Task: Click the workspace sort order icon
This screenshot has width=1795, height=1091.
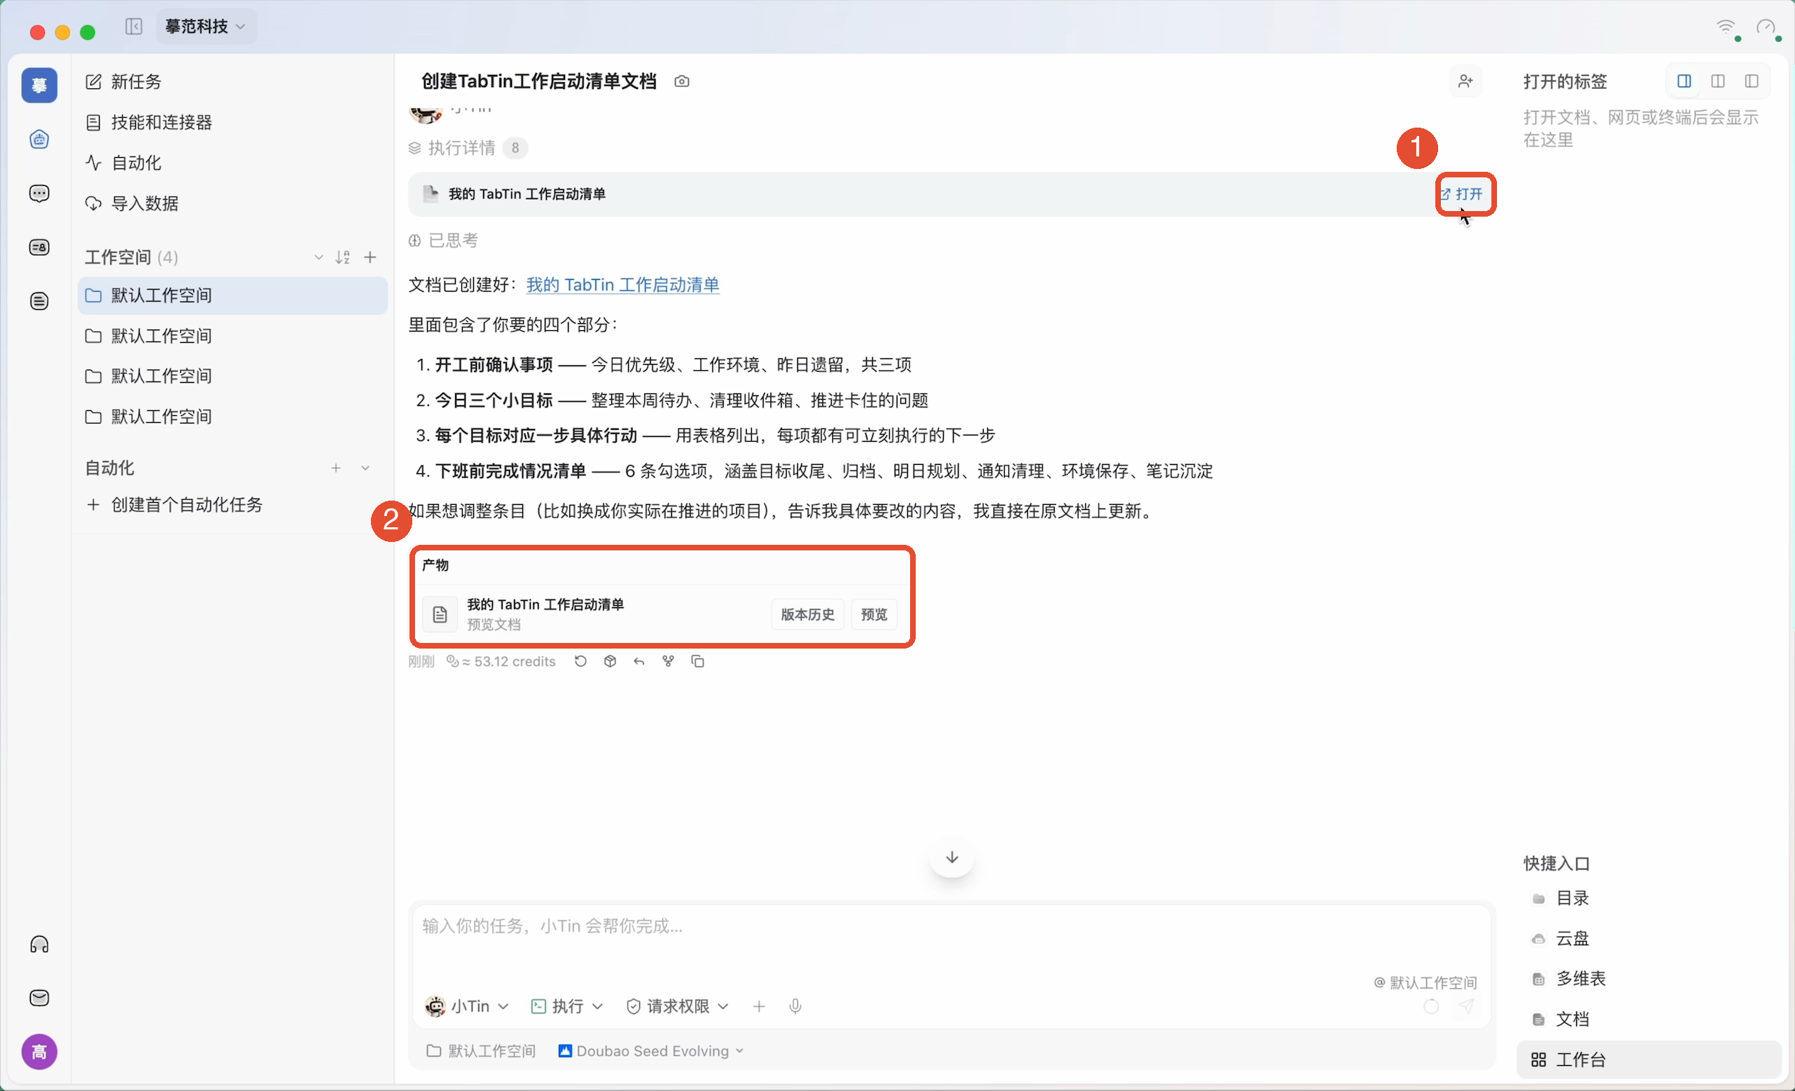Action: coord(343,257)
